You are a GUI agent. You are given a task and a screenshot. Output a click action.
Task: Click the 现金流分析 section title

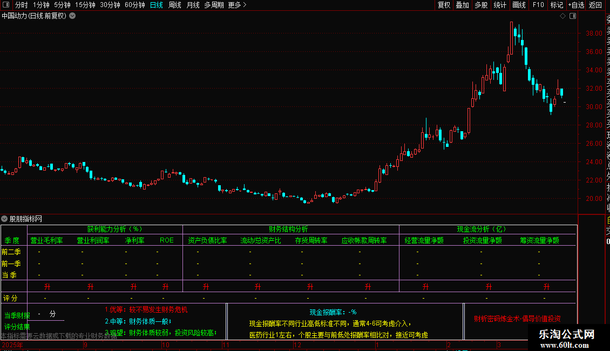pos(481,229)
